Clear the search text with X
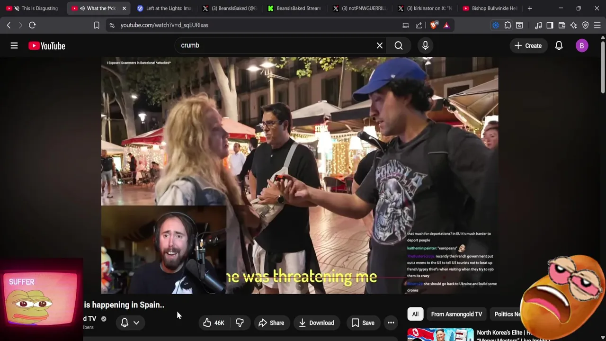Image resolution: width=606 pixels, height=341 pixels. pos(380,45)
